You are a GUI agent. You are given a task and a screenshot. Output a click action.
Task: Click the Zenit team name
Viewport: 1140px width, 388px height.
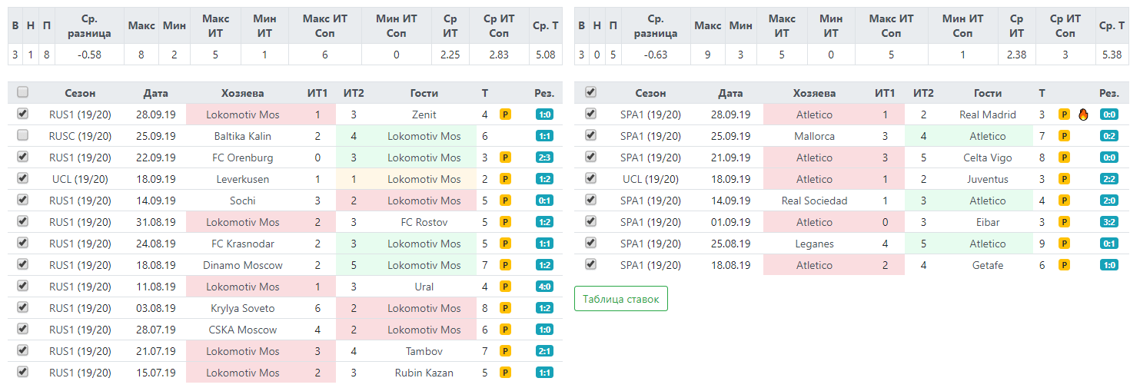coord(424,114)
